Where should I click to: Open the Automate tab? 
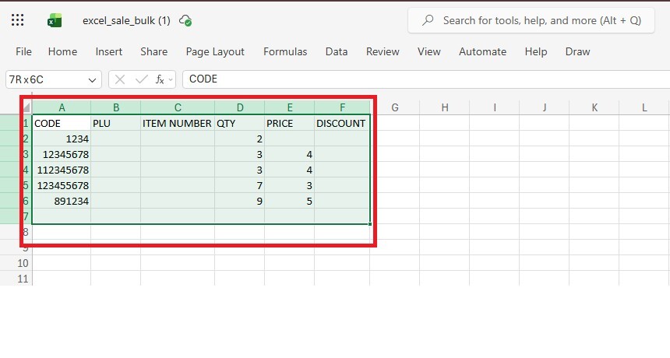tap(482, 51)
